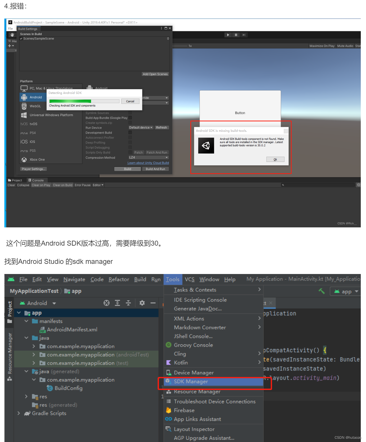Enable Development Build checkbox
The height and width of the screenshot is (442, 366).
coord(130,132)
